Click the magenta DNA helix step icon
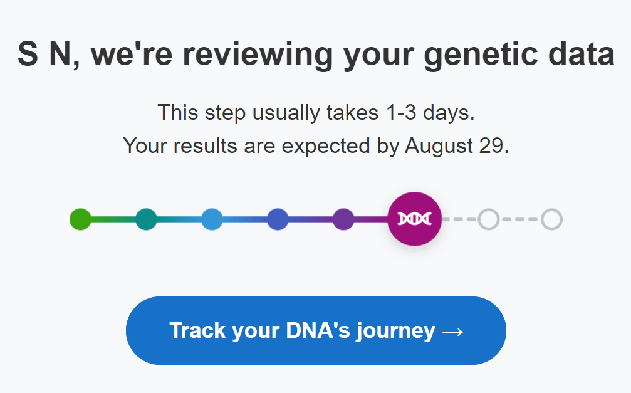631x393 pixels. coord(414,219)
